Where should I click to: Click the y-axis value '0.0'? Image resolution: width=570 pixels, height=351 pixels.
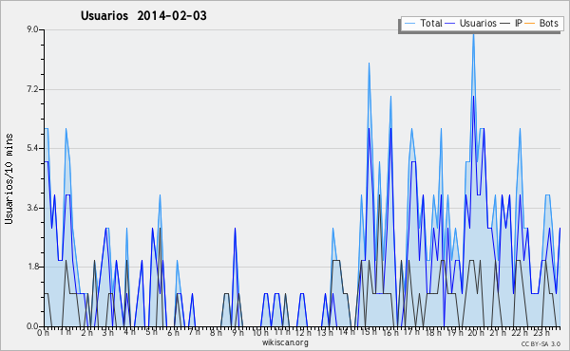pyautogui.click(x=32, y=326)
